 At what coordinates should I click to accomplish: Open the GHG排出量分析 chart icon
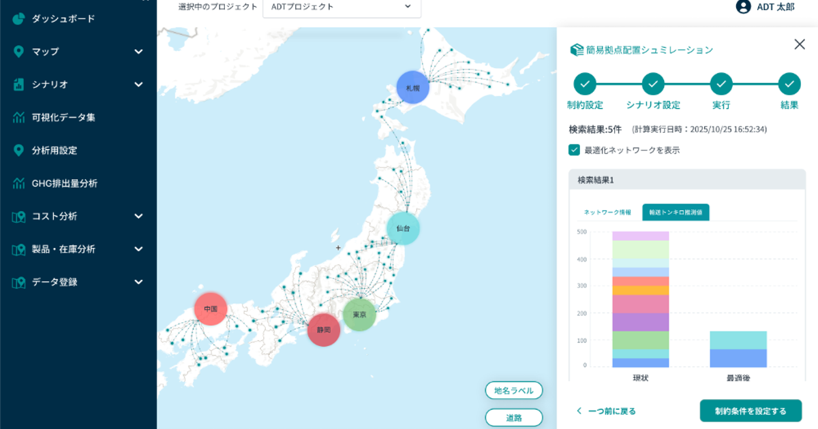19,183
